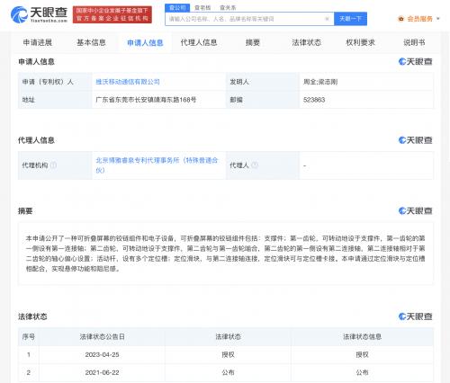Switch to the 说明书 tab
The width and height of the screenshot is (450, 383).
click(x=414, y=42)
